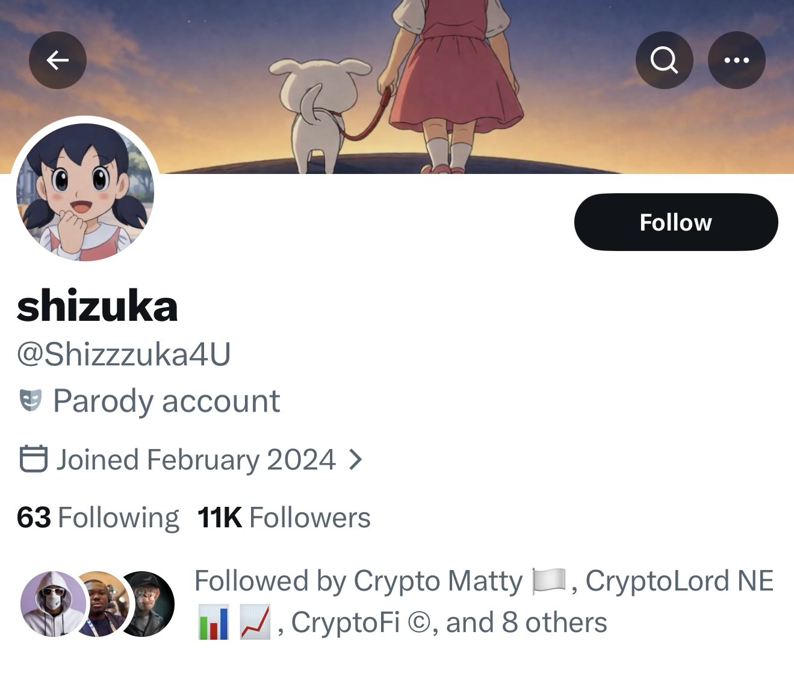Open the three-dot more options menu

coord(737,60)
